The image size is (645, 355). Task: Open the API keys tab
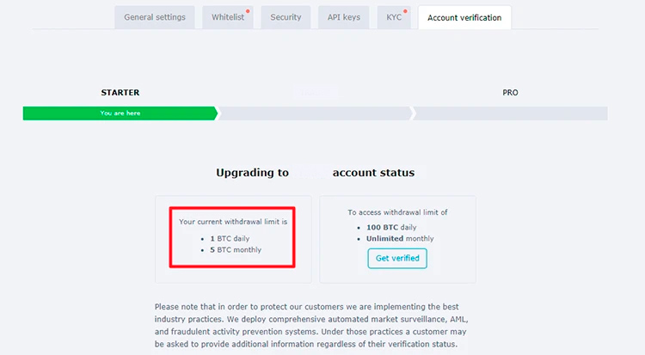(344, 17)
